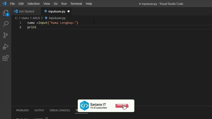Viewport: 212px width, 119px height.
Task: Open the View menu
Action: pos(47,4)
